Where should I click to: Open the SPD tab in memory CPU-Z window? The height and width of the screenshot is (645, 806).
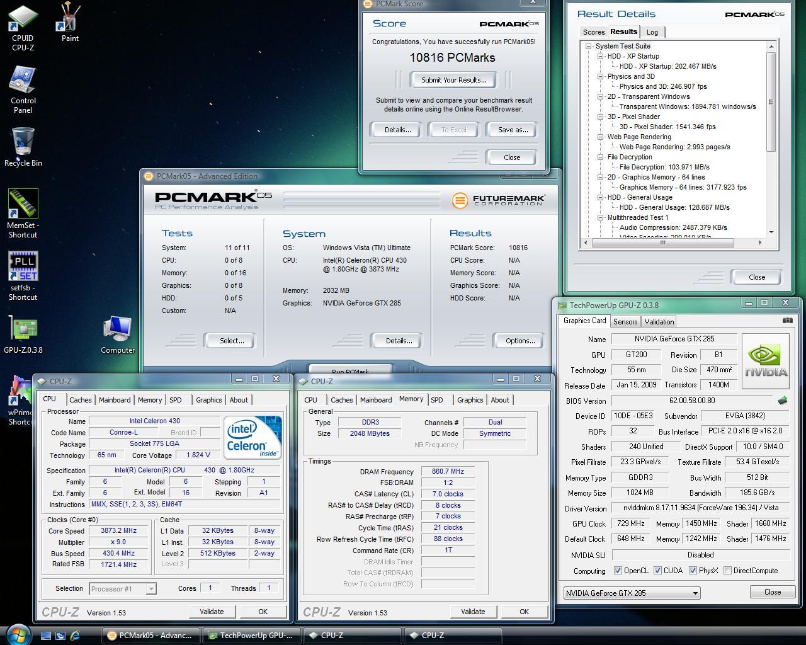coord(437,400)
